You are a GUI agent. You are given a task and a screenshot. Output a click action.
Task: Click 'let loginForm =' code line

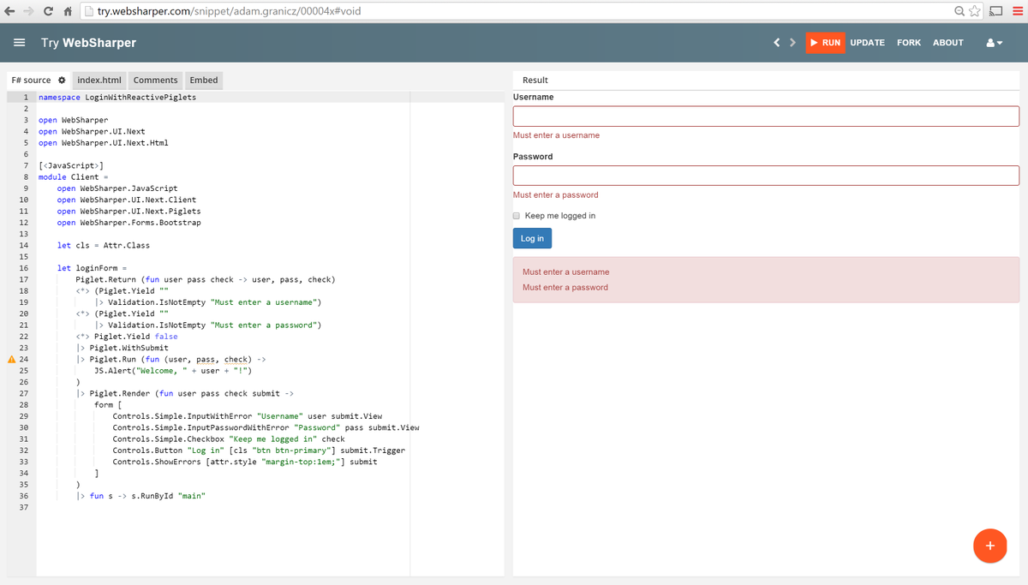click(x=92, y=268)
